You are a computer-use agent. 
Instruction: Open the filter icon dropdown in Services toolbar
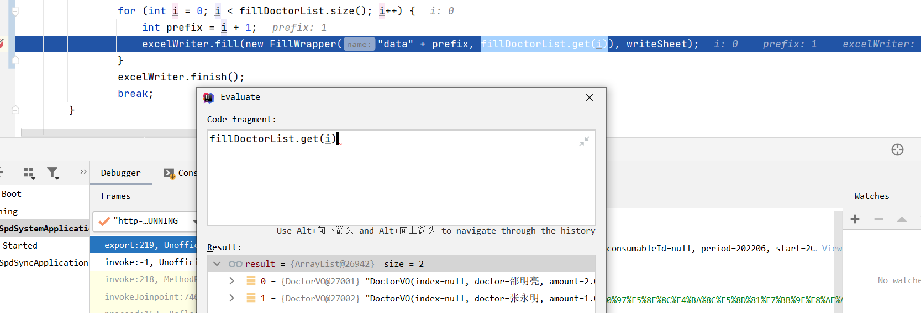click(53, 173)
